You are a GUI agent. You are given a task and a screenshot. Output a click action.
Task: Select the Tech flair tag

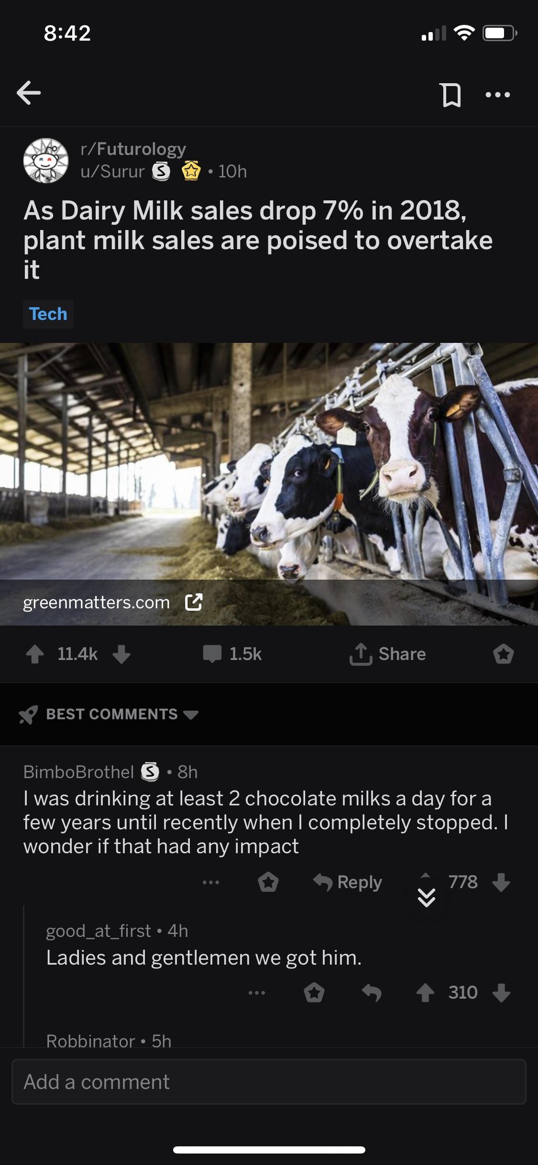(x=48, y=314)
